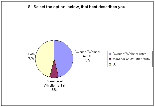Screen dimensions: 155x107
Task: Click "Manager of Whistler rental" legend entry
Action: tap(132, 59)
